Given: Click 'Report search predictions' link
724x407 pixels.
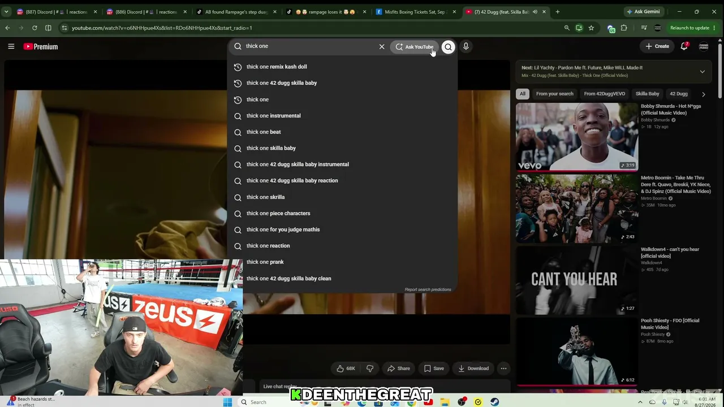Looking at the screenshot, I should (x=428, y=289).
